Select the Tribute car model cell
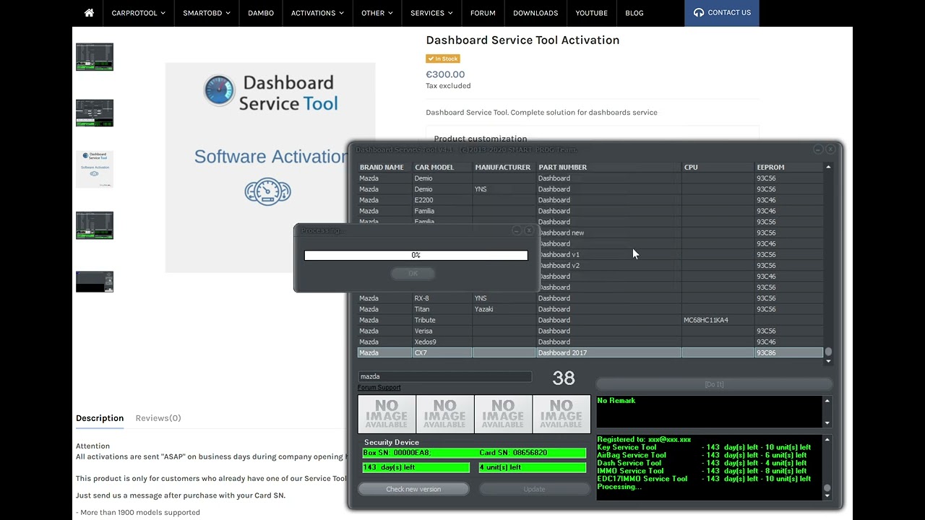The width and height of the screenshot is (925, 520). coord(425,320)
